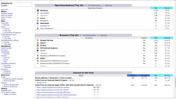Open the Sony PlayStation link
Screen dimensions: 176x99
click(x=47, y=28)
